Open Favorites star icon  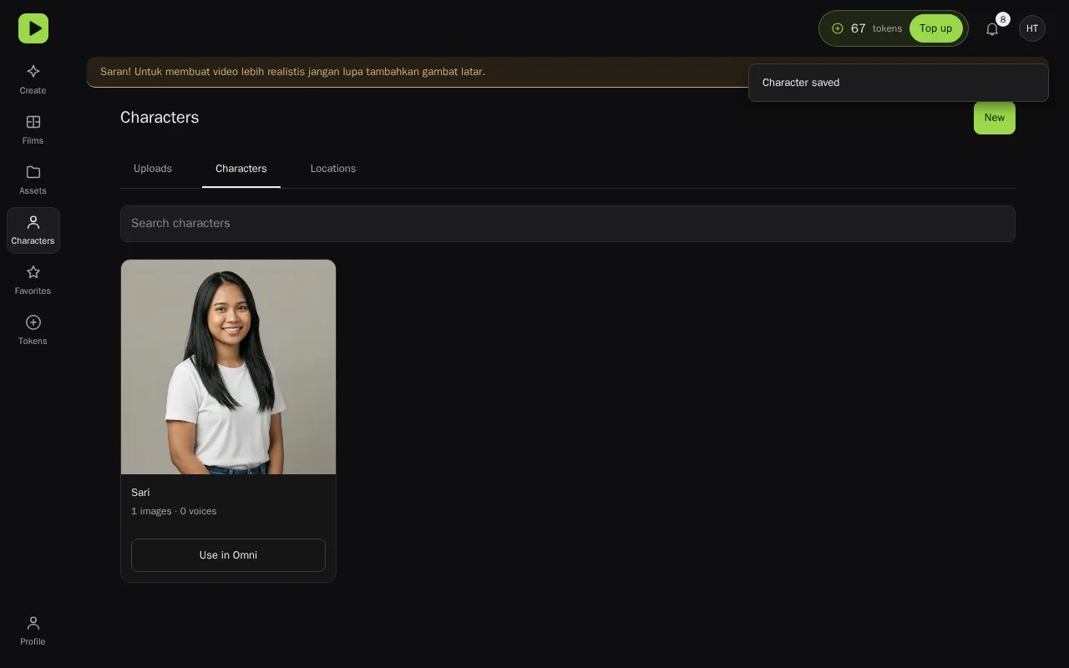33,272
